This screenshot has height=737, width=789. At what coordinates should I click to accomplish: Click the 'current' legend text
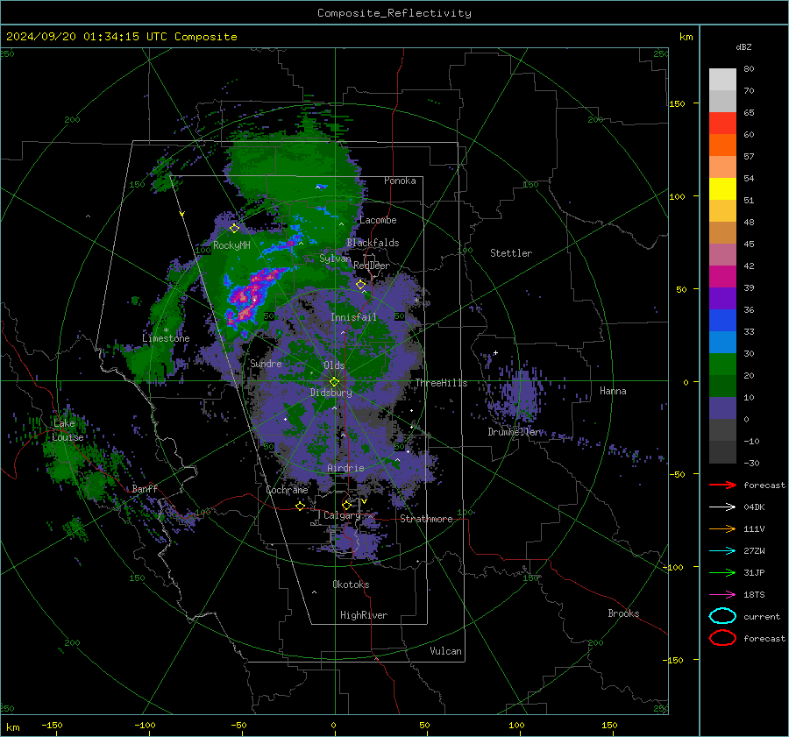pos(762,617)
